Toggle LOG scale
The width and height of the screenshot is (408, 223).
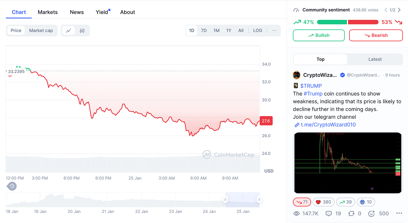pos(258,31)
